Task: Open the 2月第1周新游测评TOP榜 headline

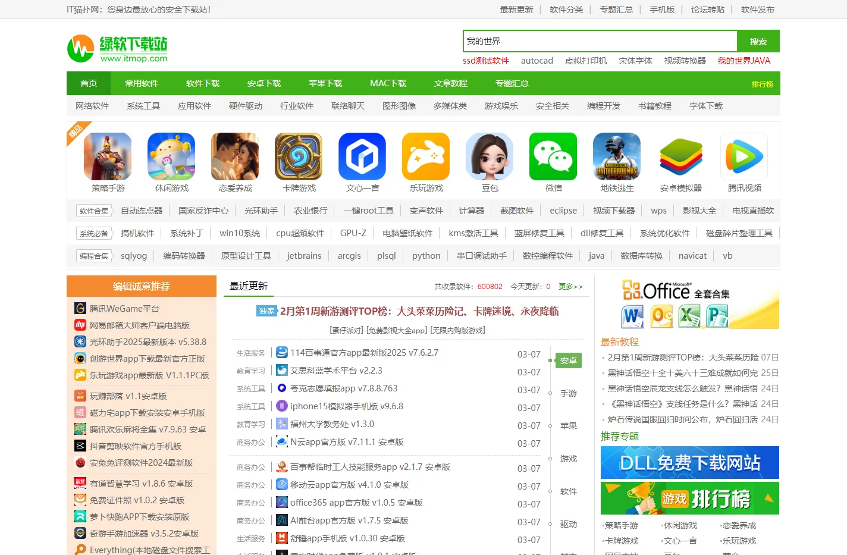Action: (419, 311)
